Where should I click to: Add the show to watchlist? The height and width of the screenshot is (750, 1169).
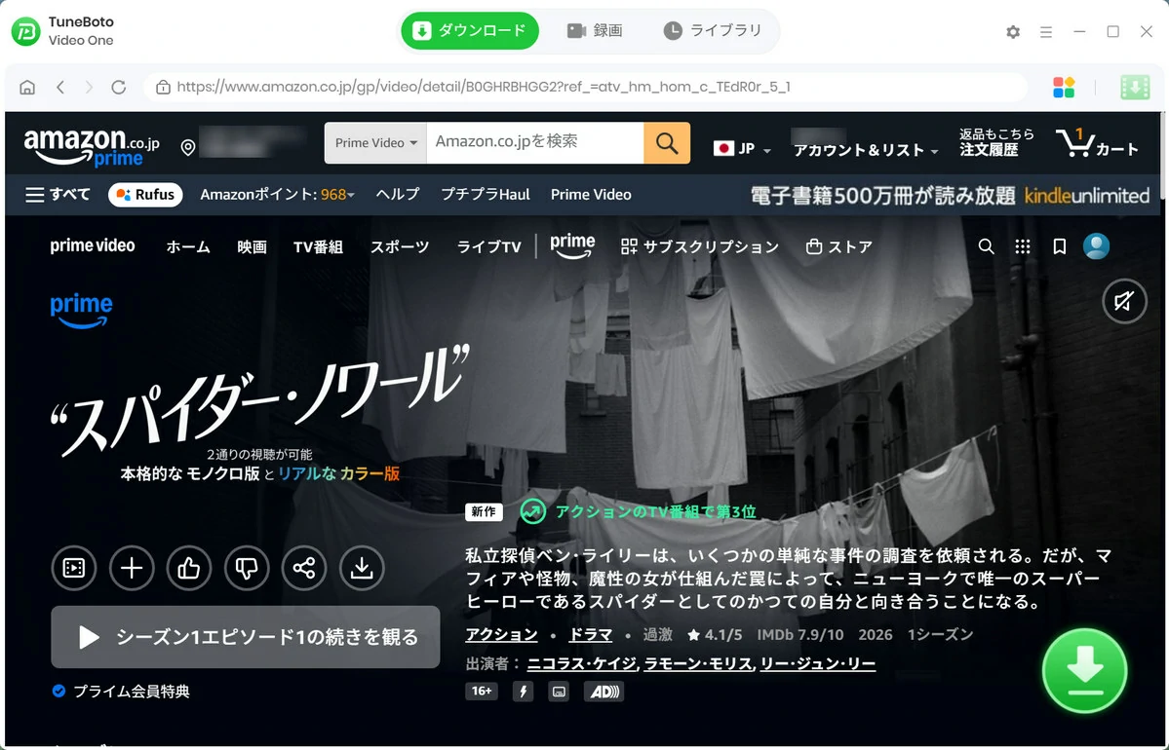click(x=132, y=568)
